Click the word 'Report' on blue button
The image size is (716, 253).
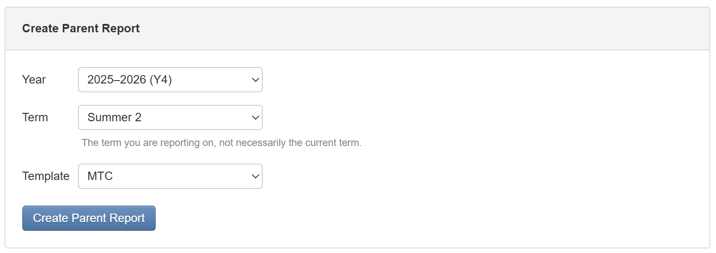coord(127,218)
